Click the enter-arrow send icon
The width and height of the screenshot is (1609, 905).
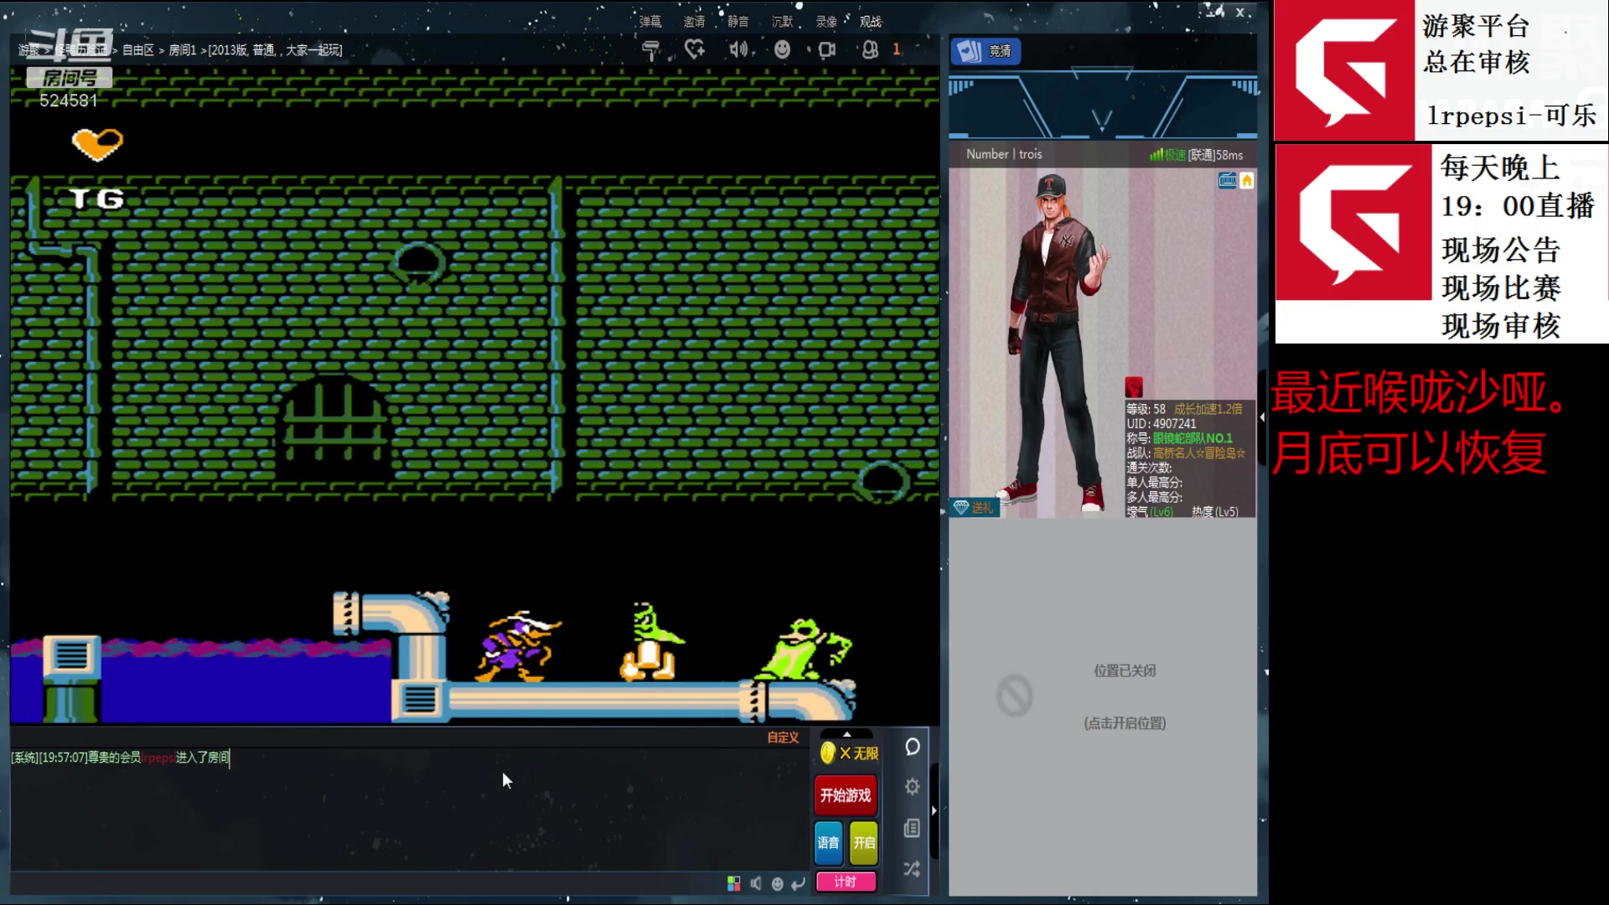tap(799, 883)
